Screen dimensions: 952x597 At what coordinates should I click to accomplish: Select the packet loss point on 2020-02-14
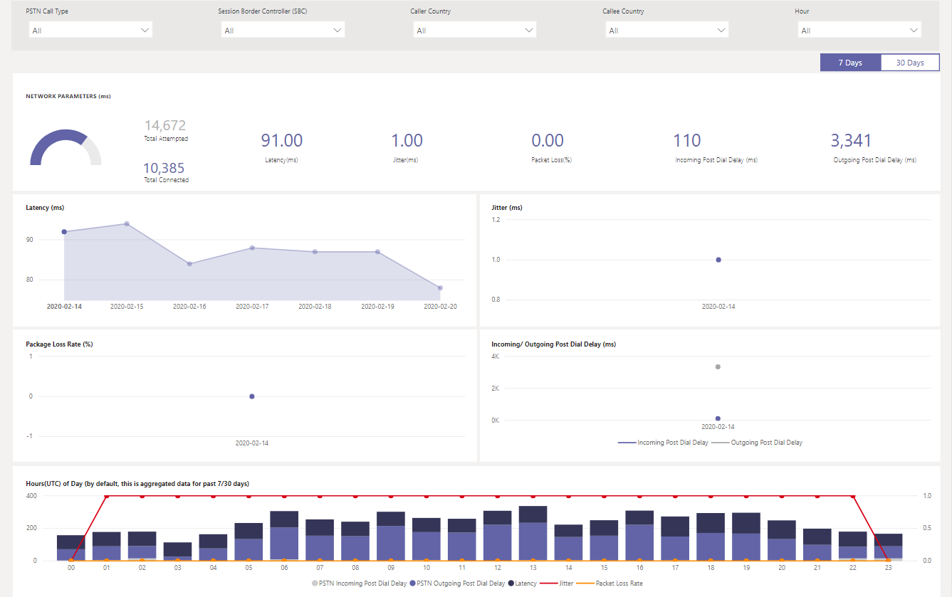[x=251, y=396]
